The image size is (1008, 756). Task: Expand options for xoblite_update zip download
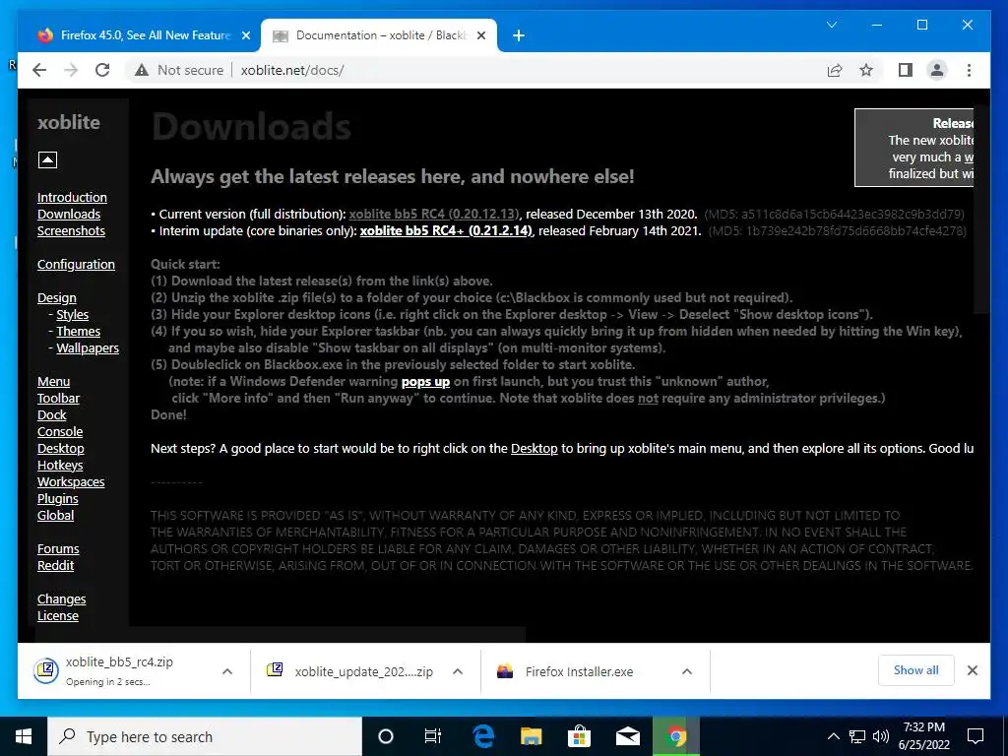(x=458, y=671)
